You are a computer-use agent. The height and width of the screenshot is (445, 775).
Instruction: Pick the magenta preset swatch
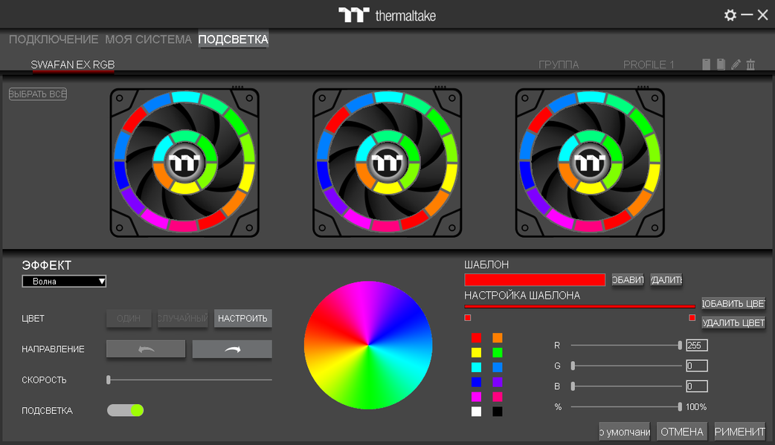[x=476, y=397]
